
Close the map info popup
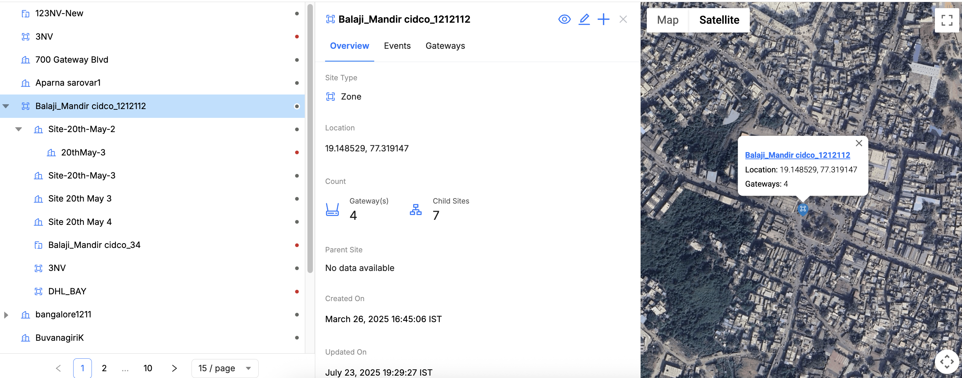point(859,143)
